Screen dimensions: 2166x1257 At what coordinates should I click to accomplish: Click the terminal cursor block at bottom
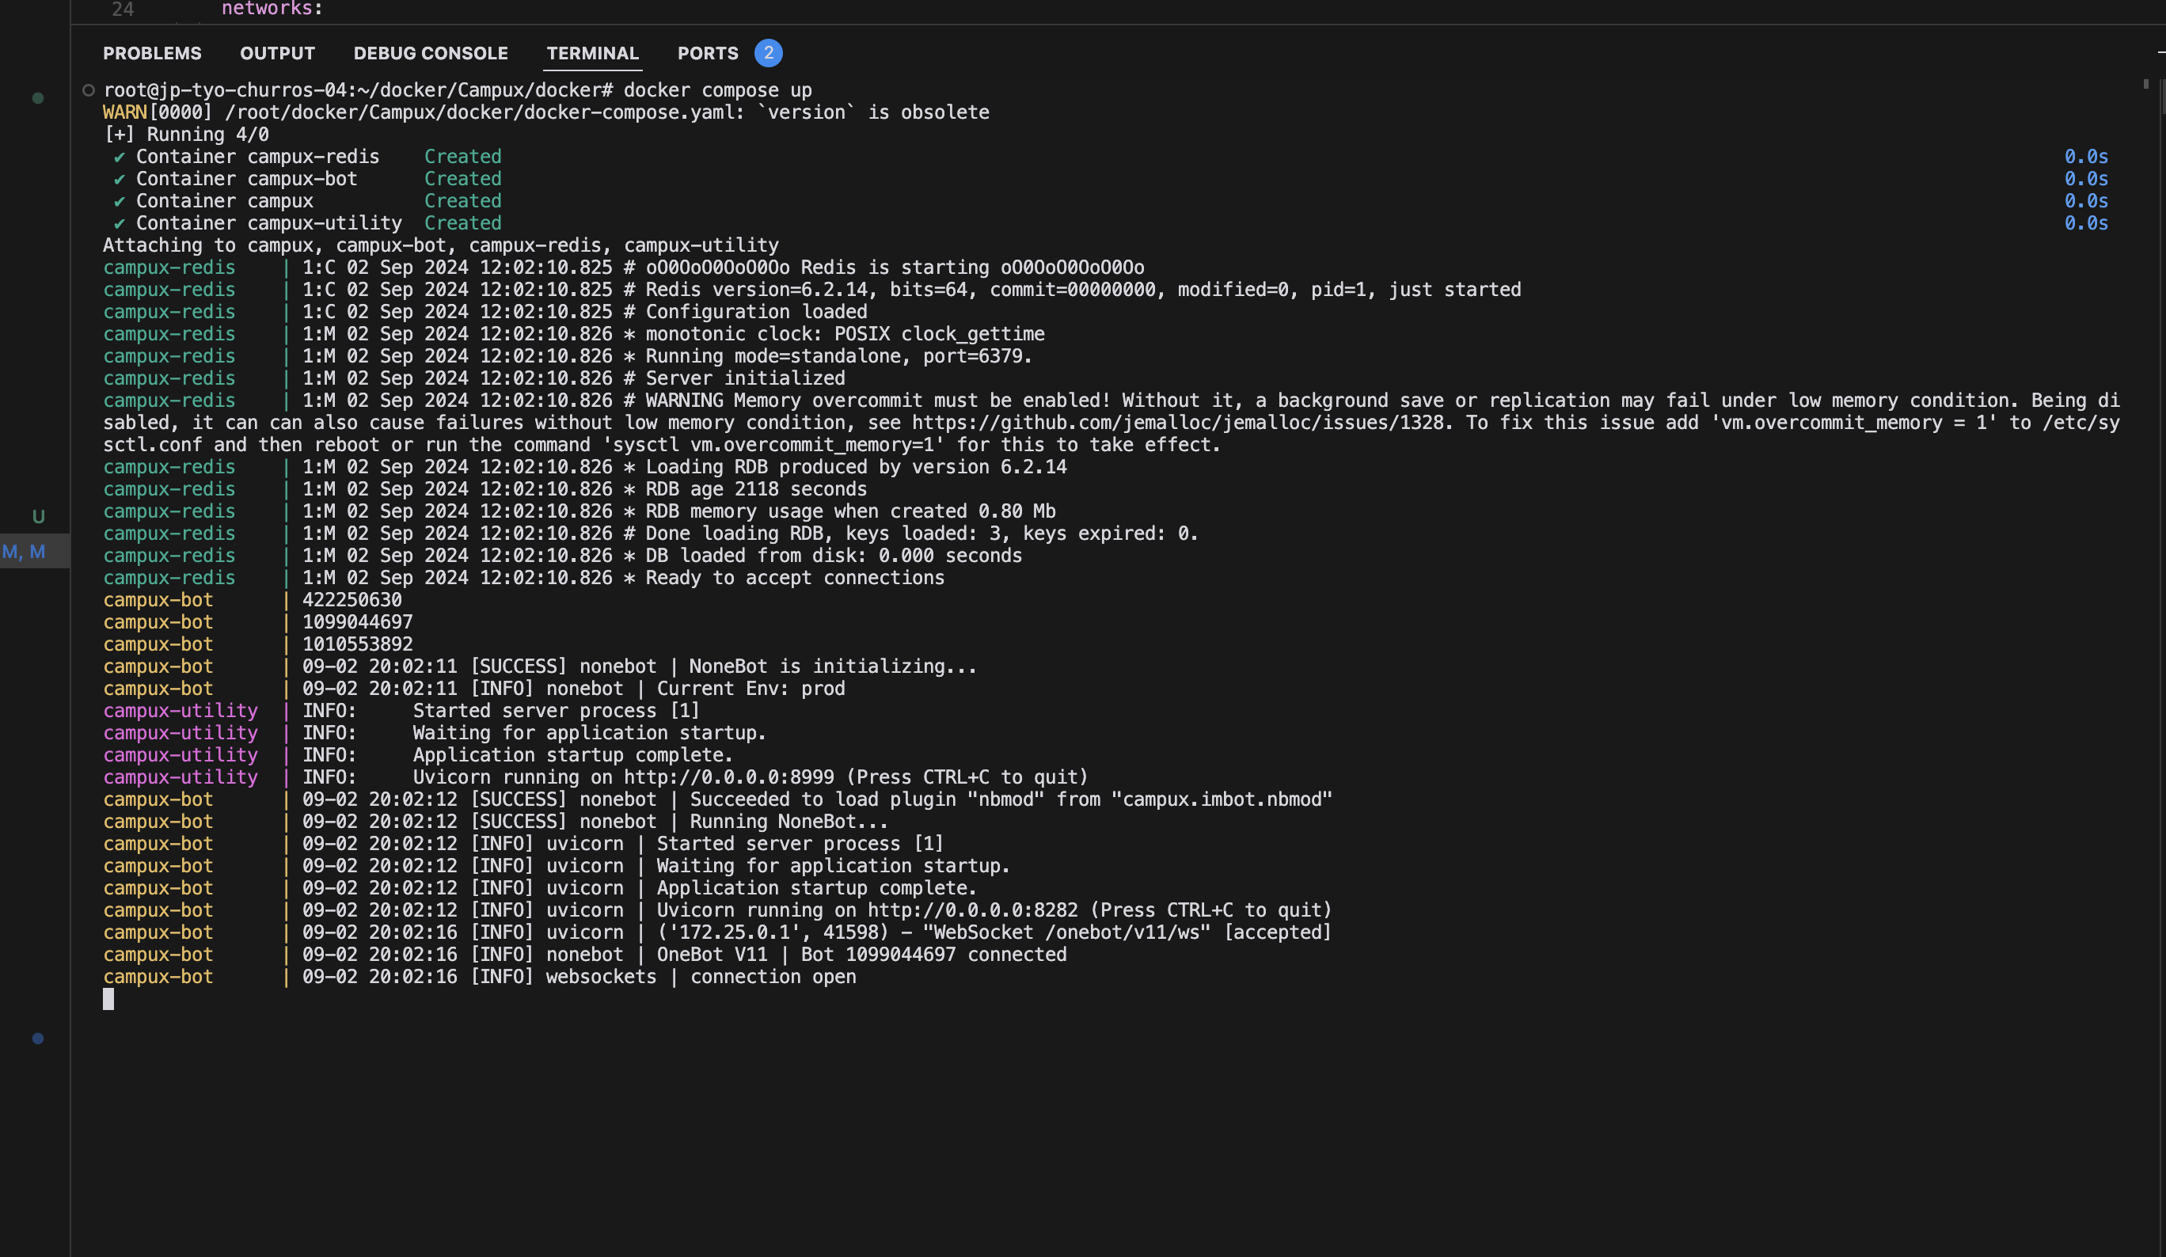pos(108,998)
